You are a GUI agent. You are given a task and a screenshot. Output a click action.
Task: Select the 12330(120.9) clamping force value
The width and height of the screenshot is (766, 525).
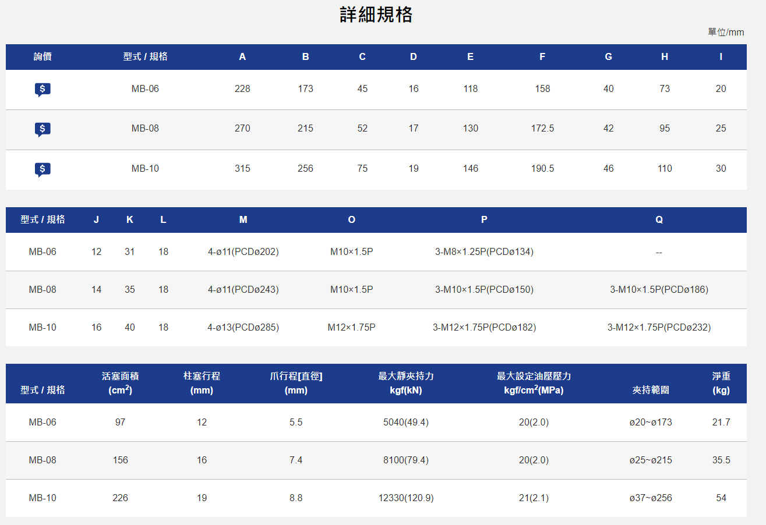click(x=405, y=498)
